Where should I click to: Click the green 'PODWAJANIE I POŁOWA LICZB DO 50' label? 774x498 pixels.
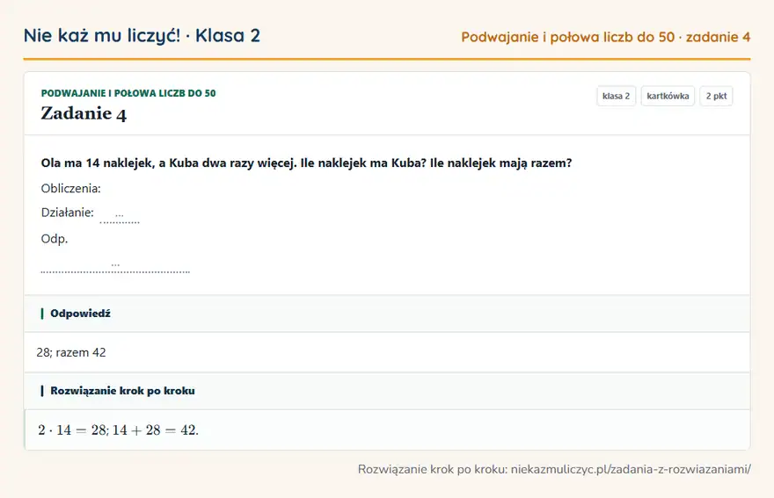coord(128,93)
